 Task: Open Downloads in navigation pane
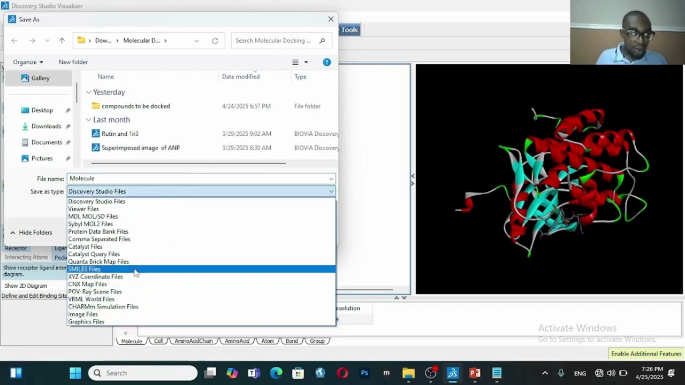pos(46,126)
